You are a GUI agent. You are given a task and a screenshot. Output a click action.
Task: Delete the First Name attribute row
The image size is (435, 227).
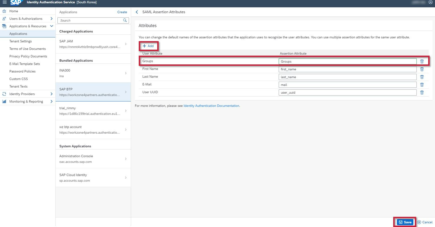coord(422,69)
